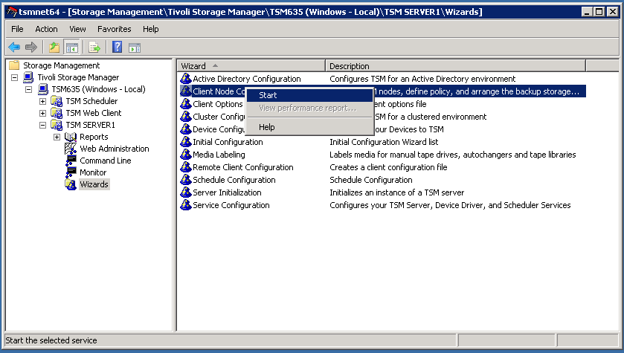
Task: Expand the Reports tree node
Action: (x=57, y=137)
